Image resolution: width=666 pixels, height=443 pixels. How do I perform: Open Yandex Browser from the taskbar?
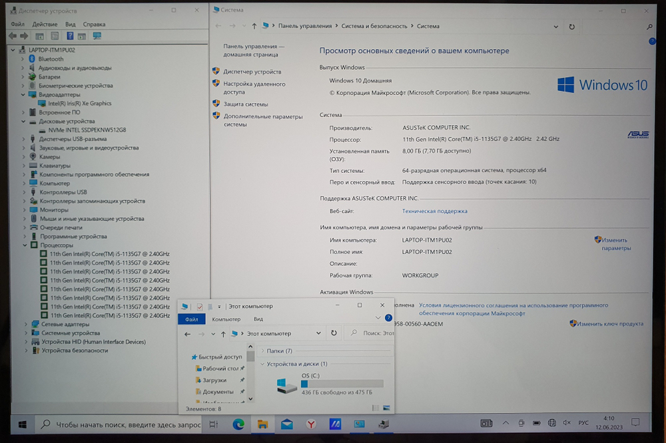pos(311,424)
